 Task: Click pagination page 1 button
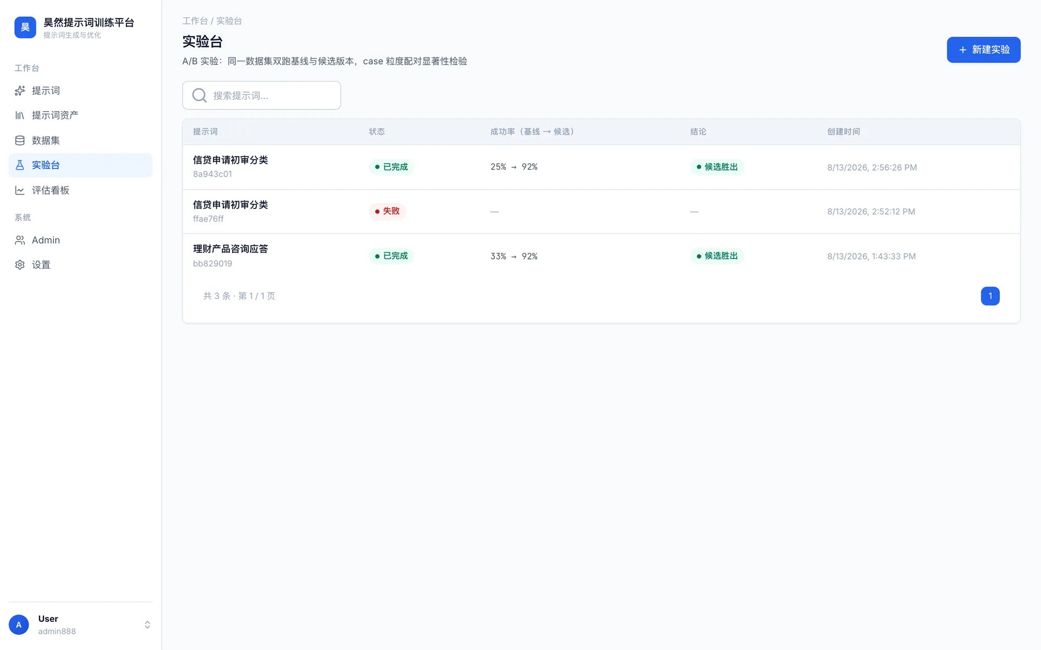(990, 296)
